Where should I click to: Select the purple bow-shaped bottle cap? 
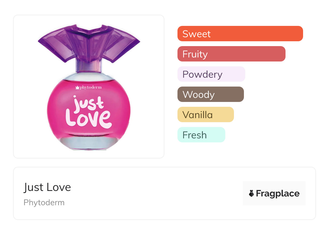[x=89, y=43]
